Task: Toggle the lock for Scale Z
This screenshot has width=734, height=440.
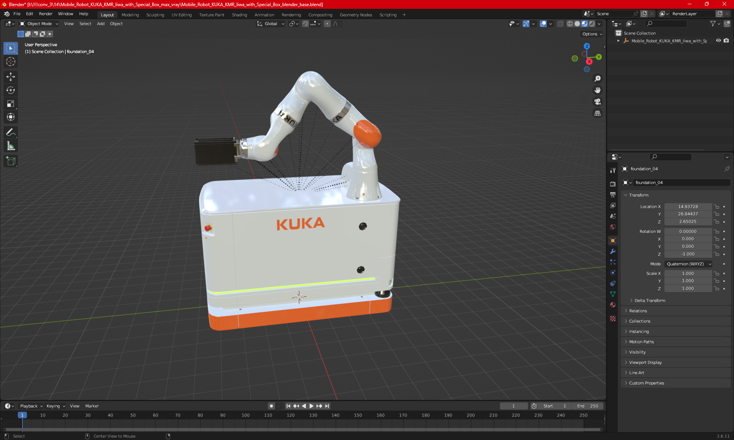Action: (x=717, y=288)
